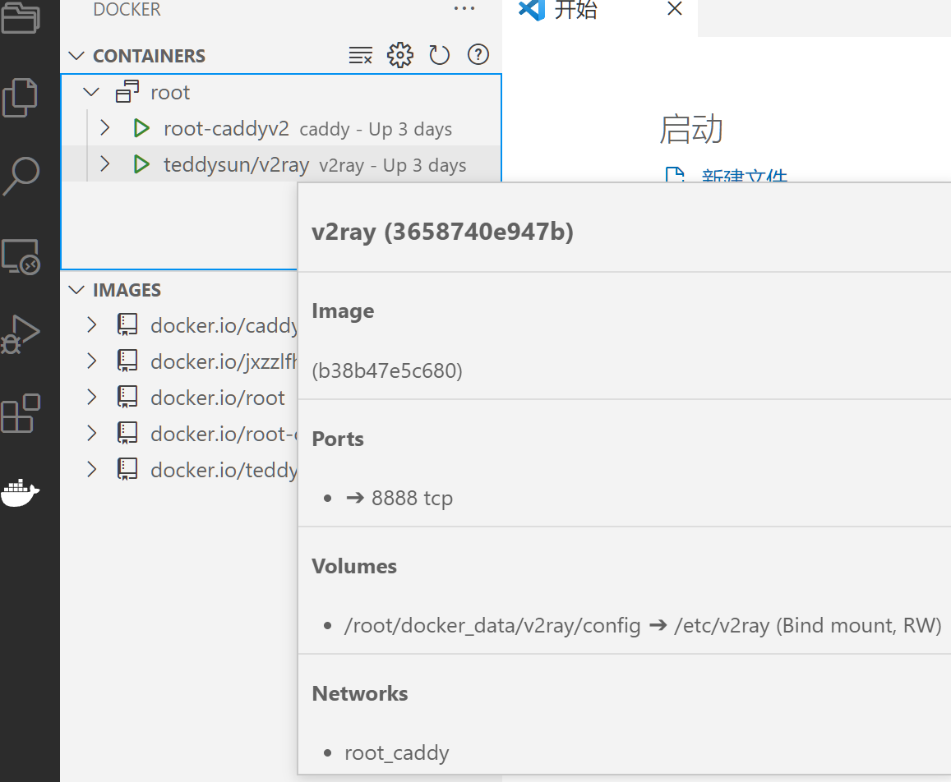Image resolution: width=951 pixels, height=782 pixels.
Task: Click the new file icon under 启动
Action: coord(675,175)
